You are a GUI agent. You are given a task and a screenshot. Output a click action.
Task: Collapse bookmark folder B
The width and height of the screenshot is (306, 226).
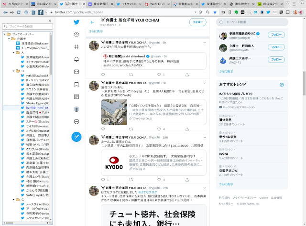click(13, 71)
